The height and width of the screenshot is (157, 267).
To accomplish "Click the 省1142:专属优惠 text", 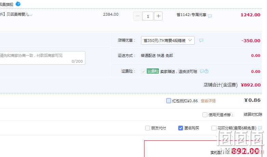I will 192,15.
